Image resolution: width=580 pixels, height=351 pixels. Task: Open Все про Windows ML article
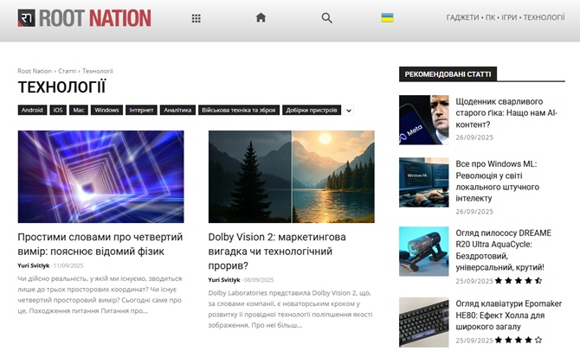[497, 181]
